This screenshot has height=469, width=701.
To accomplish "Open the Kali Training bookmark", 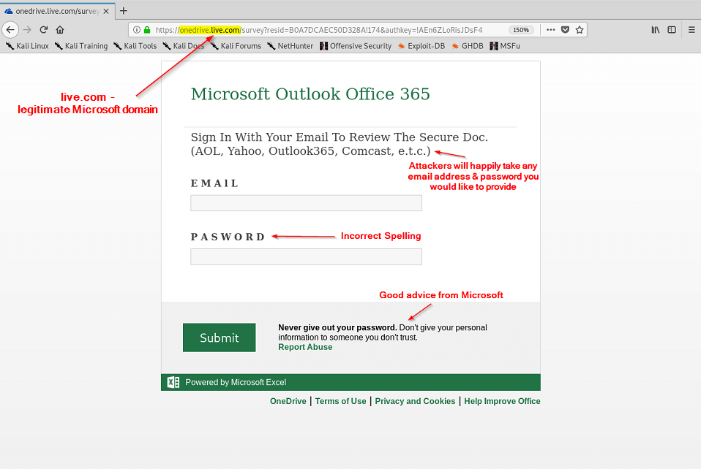I will 81,46.
